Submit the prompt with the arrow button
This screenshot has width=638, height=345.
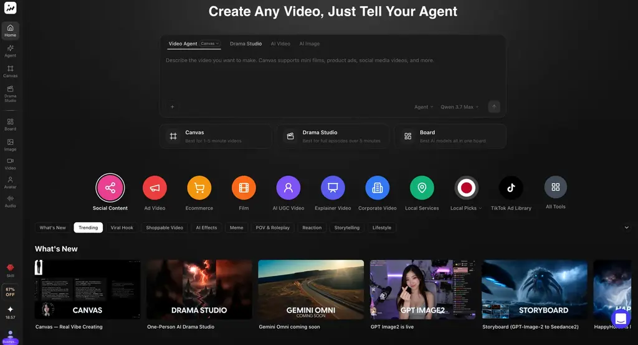[494, 107]
